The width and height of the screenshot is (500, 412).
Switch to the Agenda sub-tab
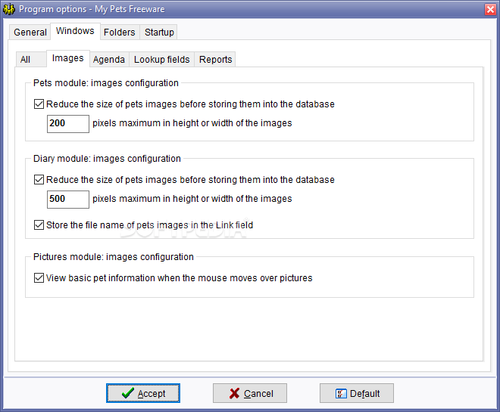pyautogui.click(x=109, y=60)
